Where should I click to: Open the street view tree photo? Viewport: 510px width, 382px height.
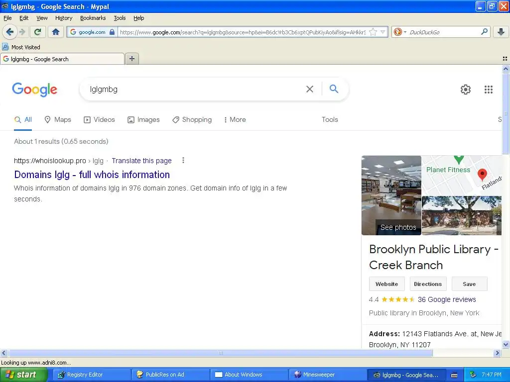(x=462, y=216)
